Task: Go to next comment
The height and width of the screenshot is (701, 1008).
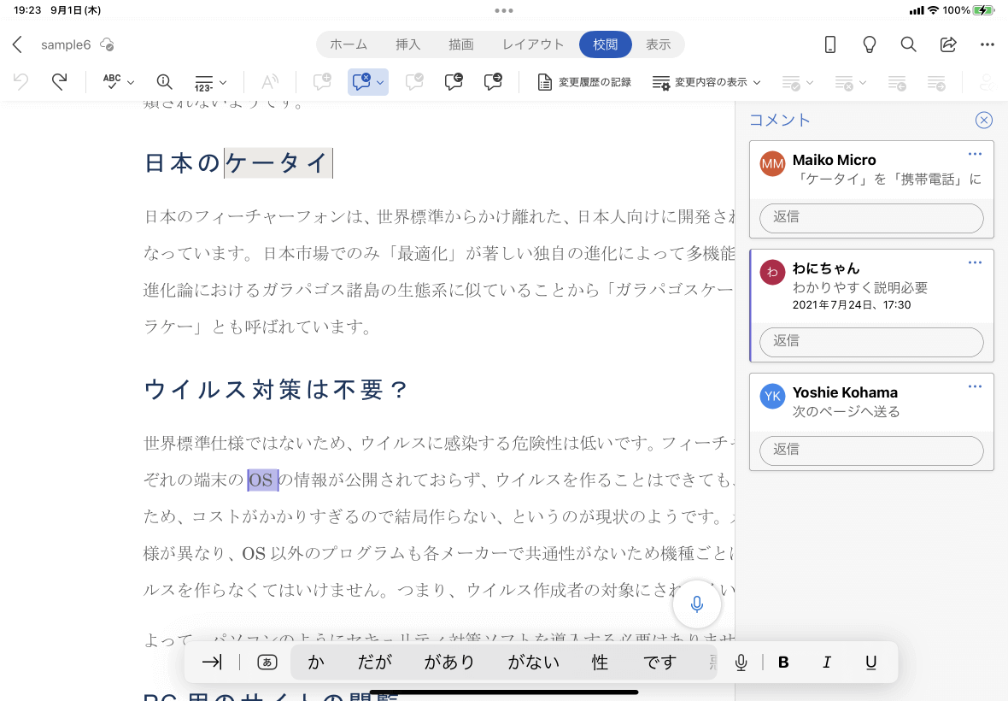Action: 493,82
